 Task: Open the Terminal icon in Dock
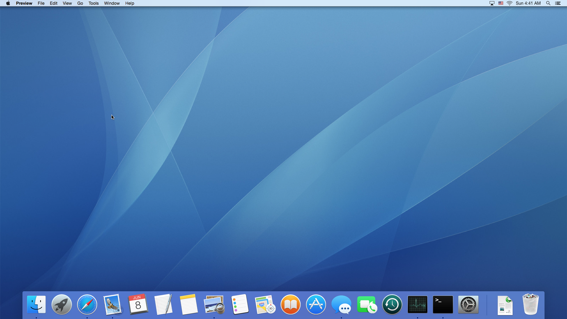[443, 304]
